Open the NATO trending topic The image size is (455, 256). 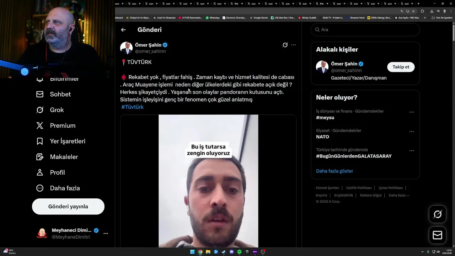point(322,137)
